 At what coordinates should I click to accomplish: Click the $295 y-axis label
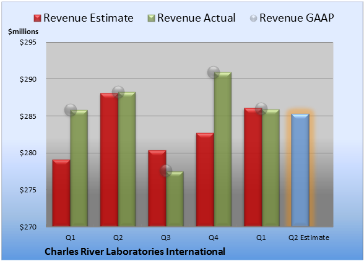[x=28, y=42]
